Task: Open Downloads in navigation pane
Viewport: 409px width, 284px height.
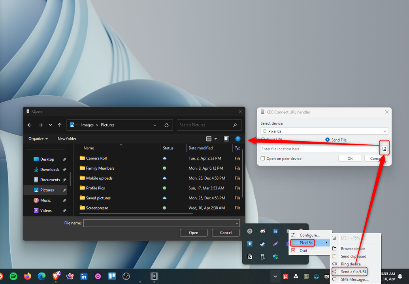Action: 49,169
